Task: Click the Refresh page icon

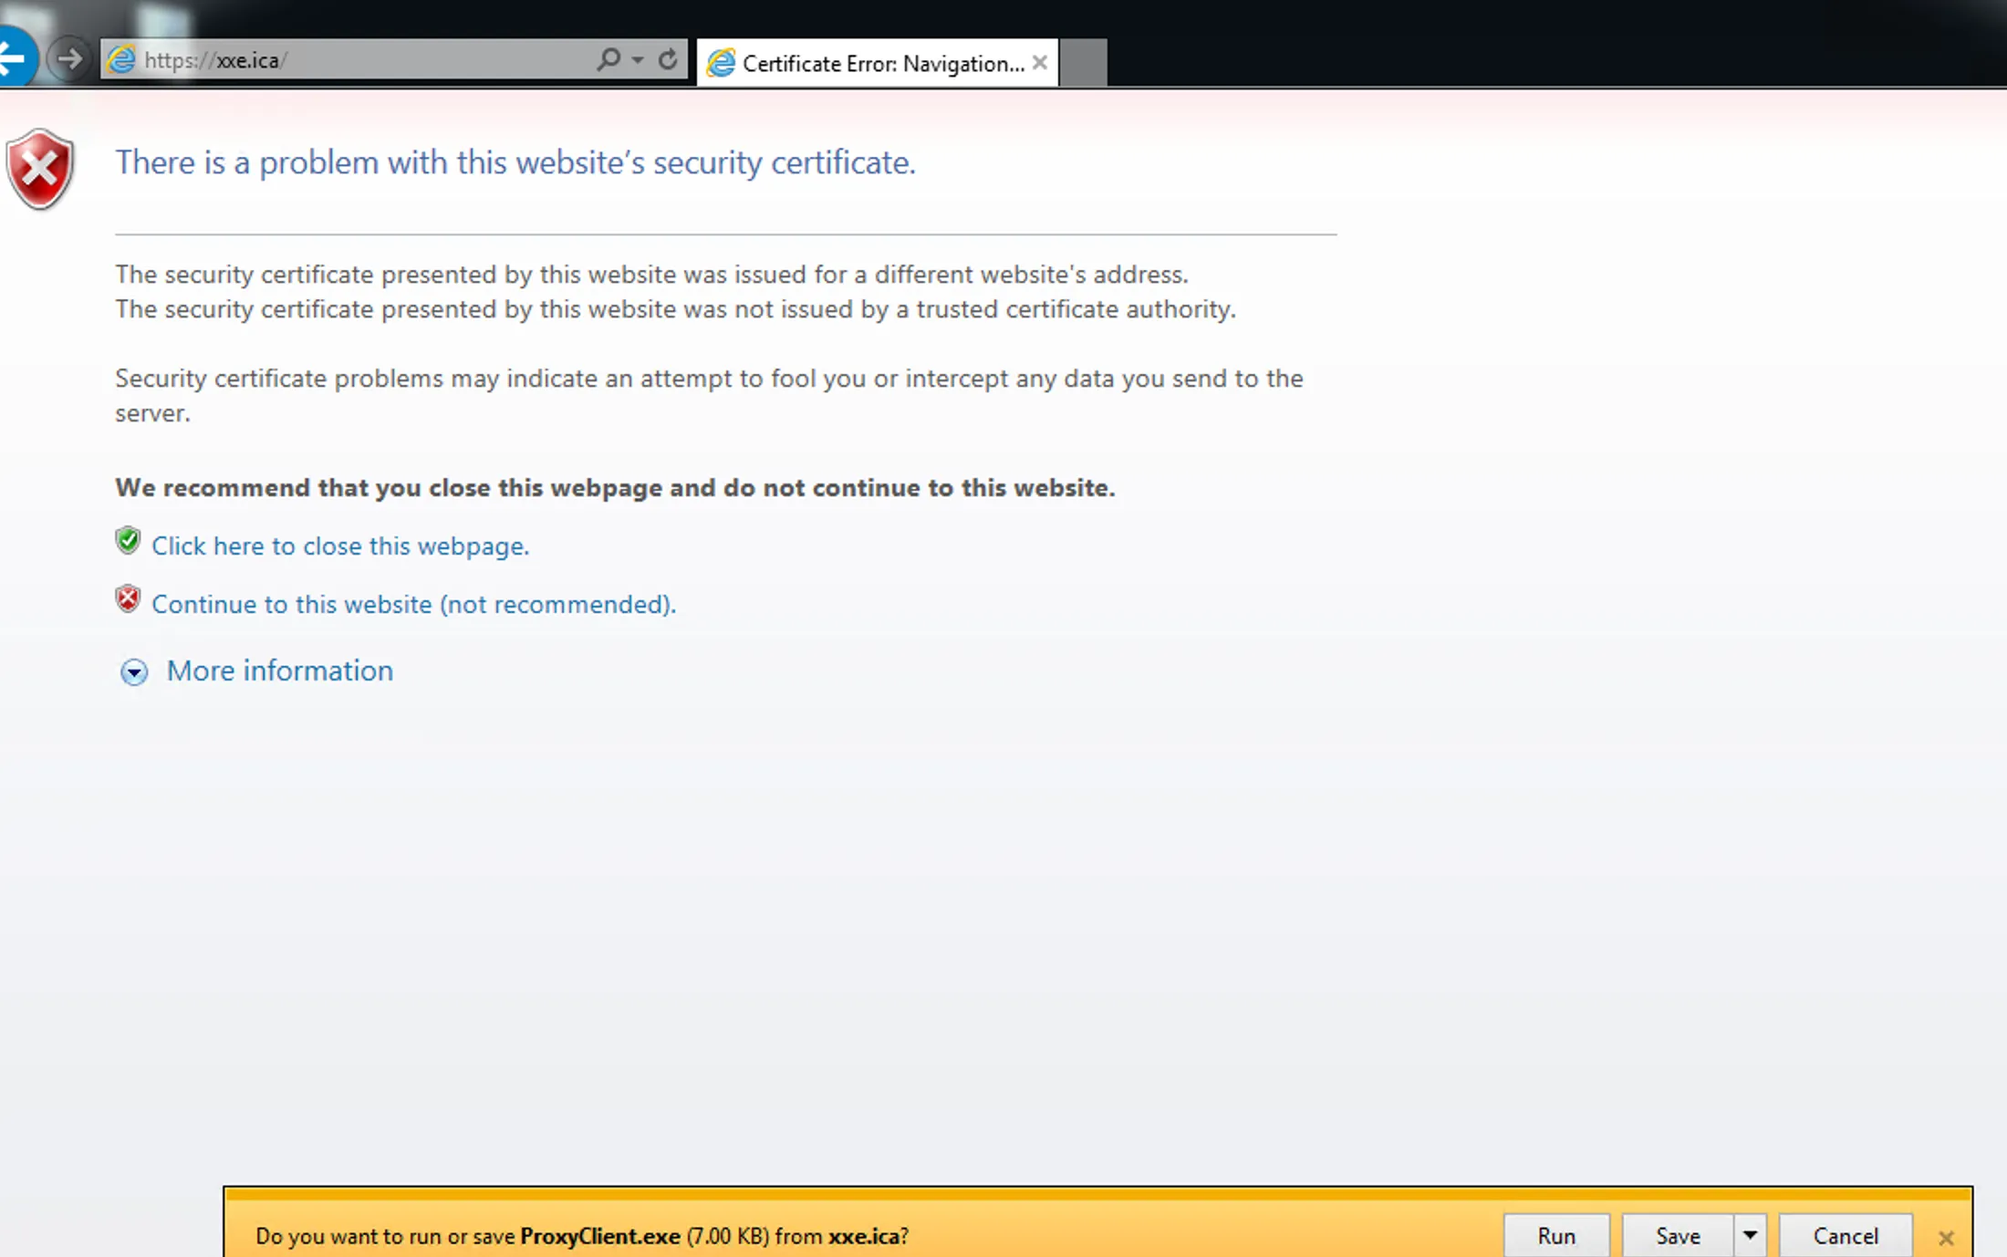Action: point(668,60)
